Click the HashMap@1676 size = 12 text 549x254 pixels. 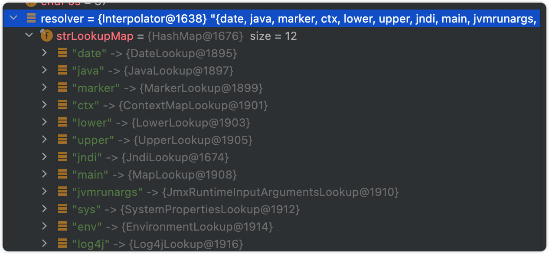222,36
